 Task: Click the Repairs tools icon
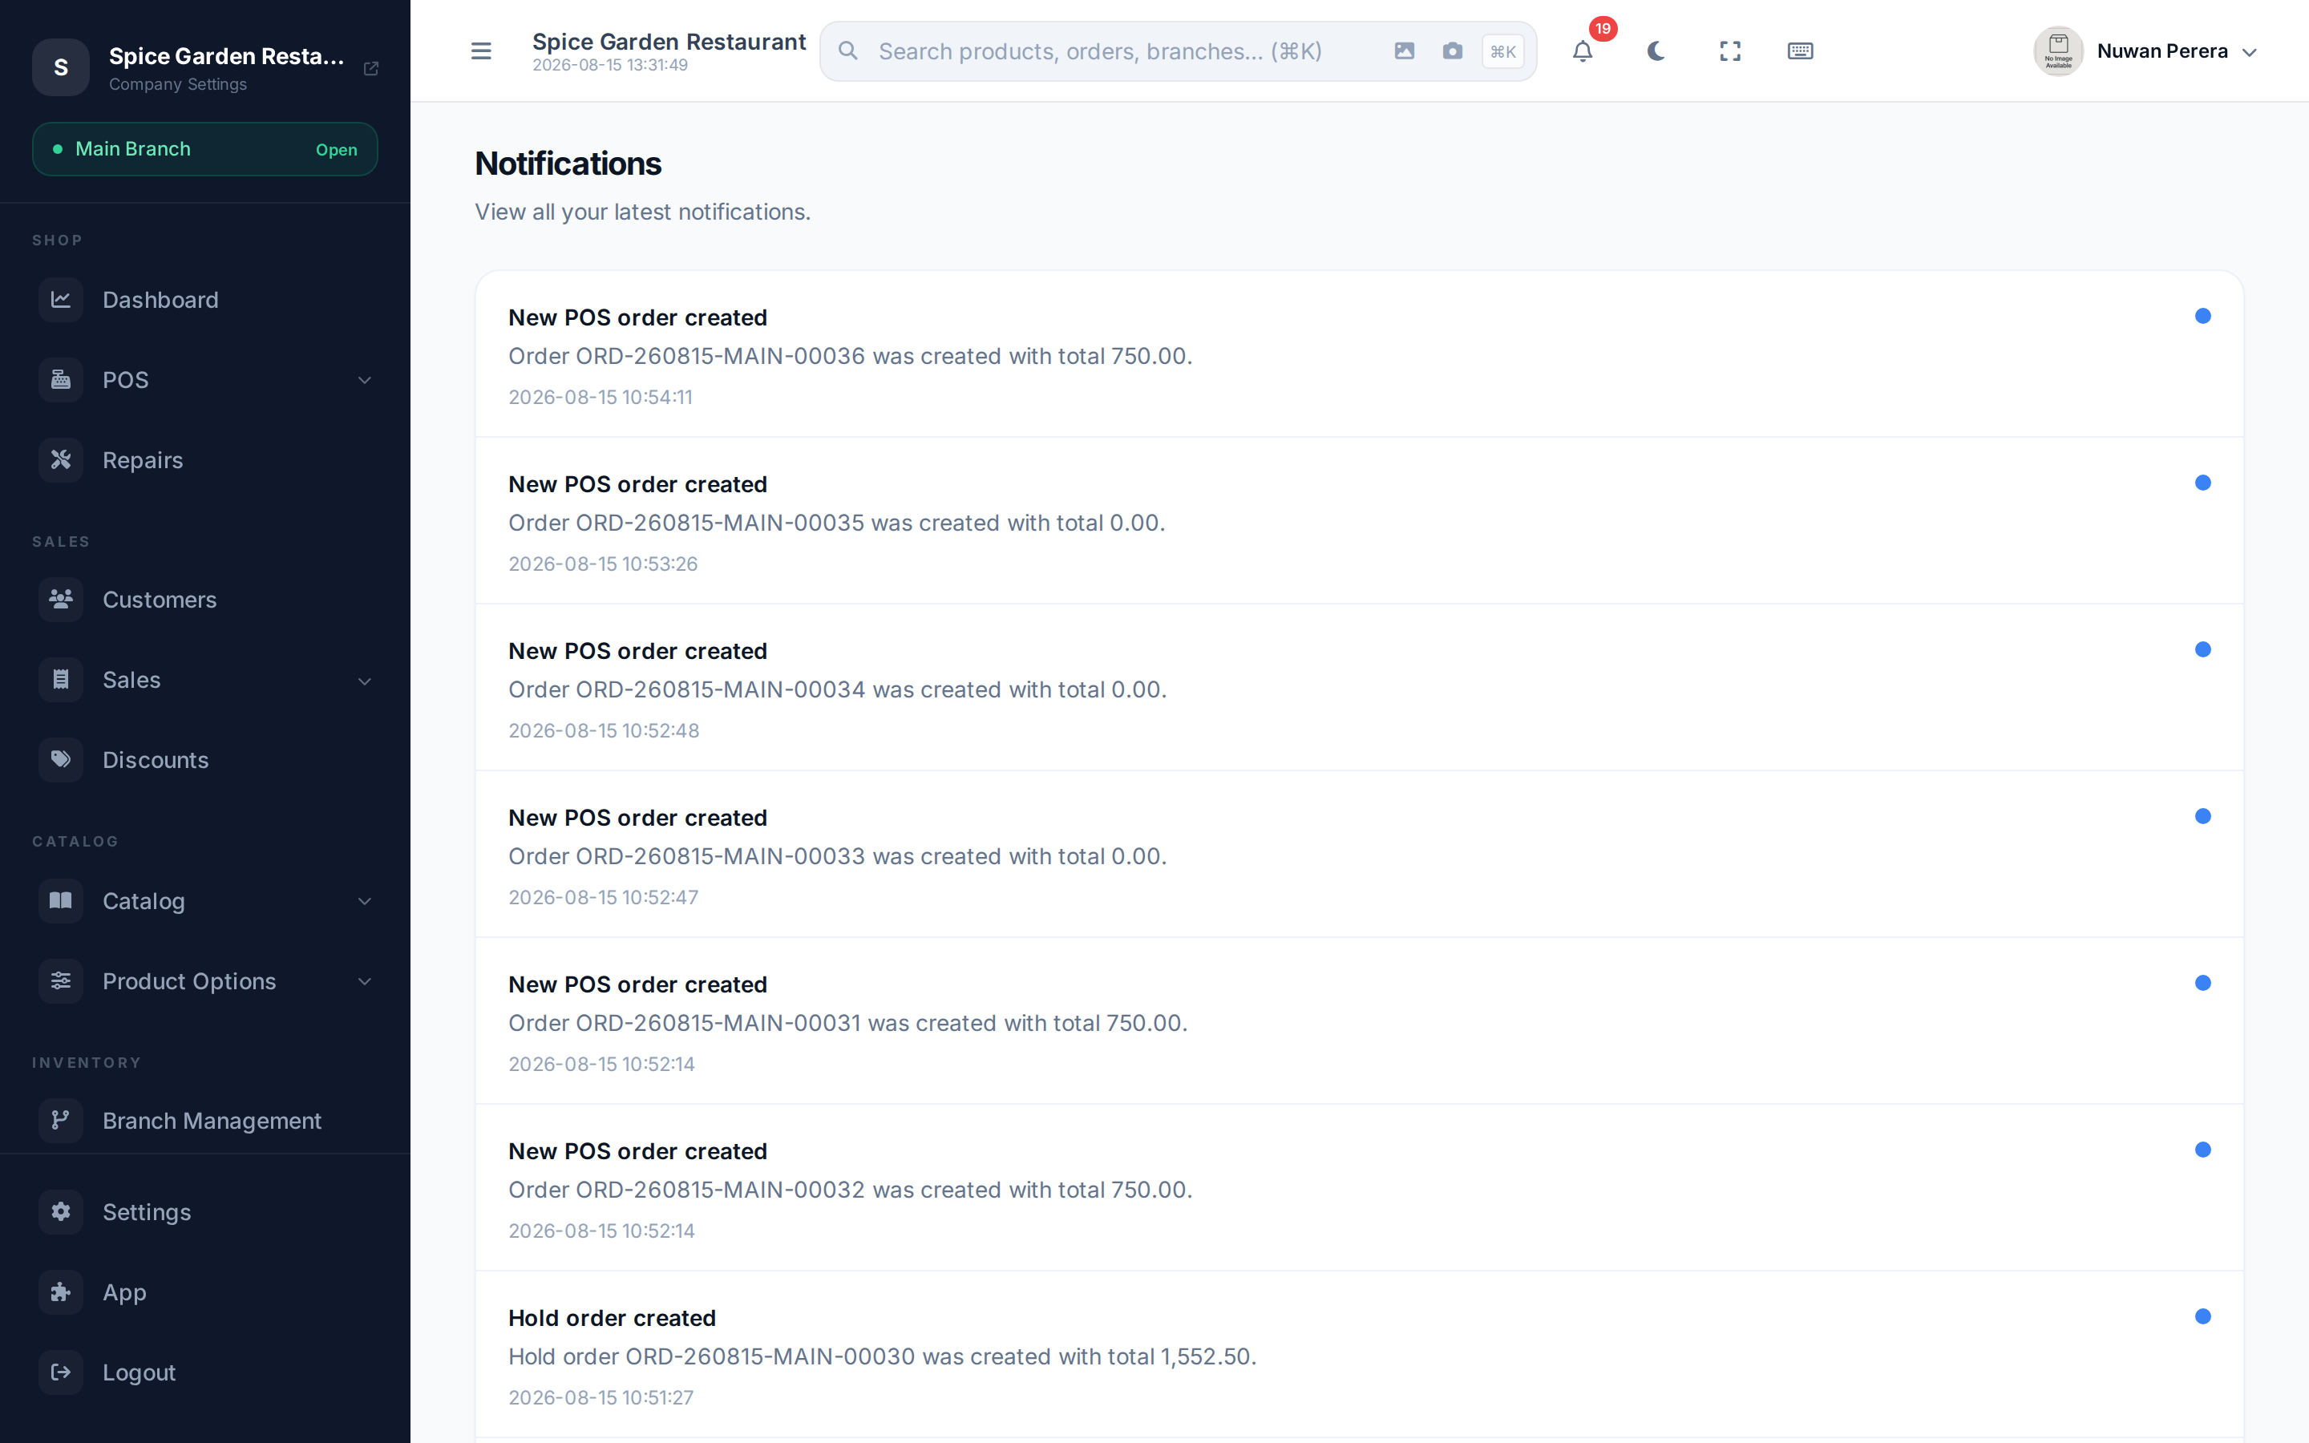[61, 460]
